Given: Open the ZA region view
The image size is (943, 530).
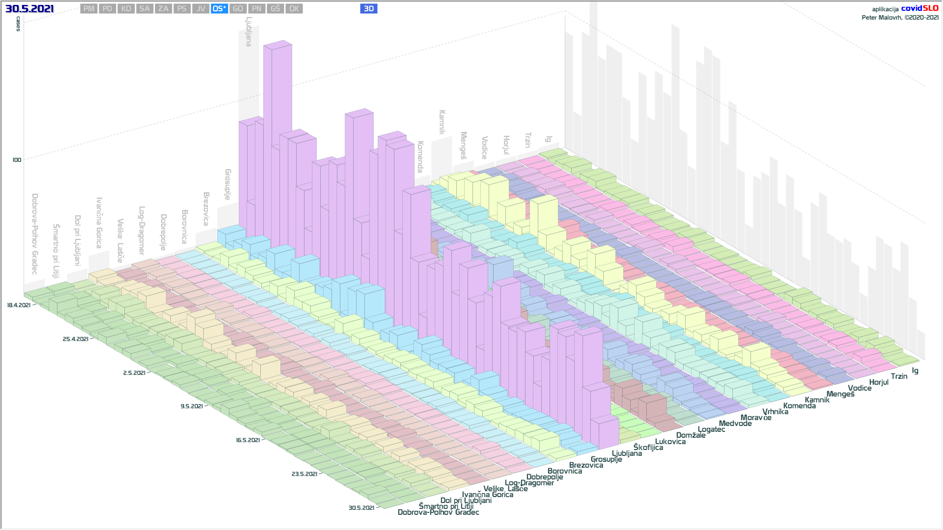Looking at the screenshot, I should [x=163, y=9].
